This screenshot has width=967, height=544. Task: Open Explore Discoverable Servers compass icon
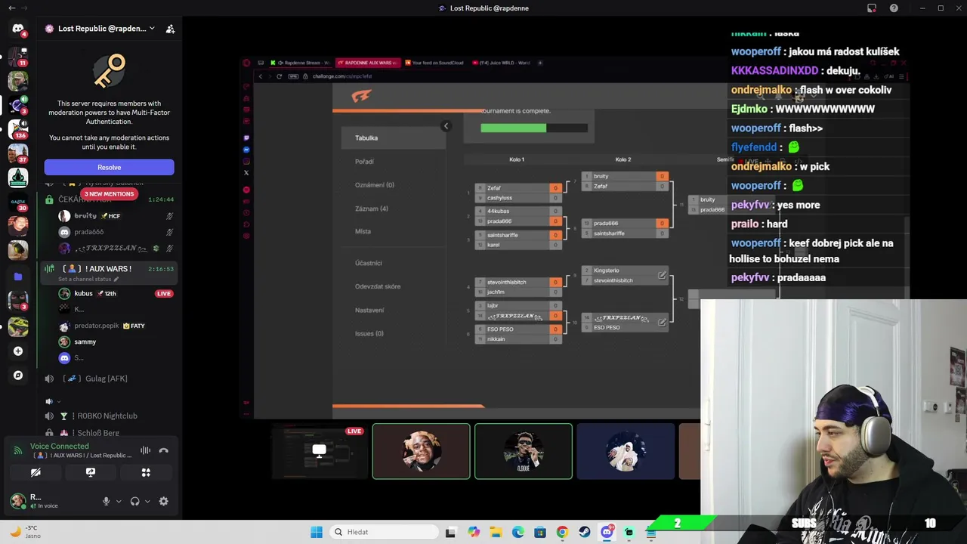17,375
